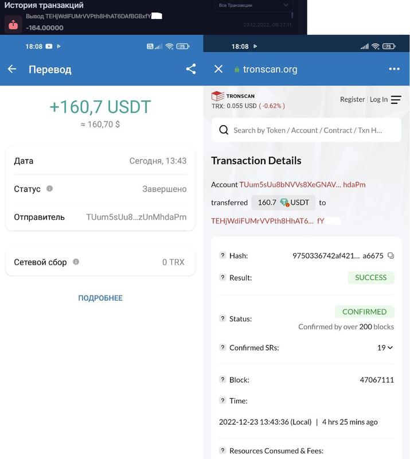Tap help icon next to Resources Consumed & Fees
The width and height of the screenshot is (410, 459).
click(x=222, y=450)
